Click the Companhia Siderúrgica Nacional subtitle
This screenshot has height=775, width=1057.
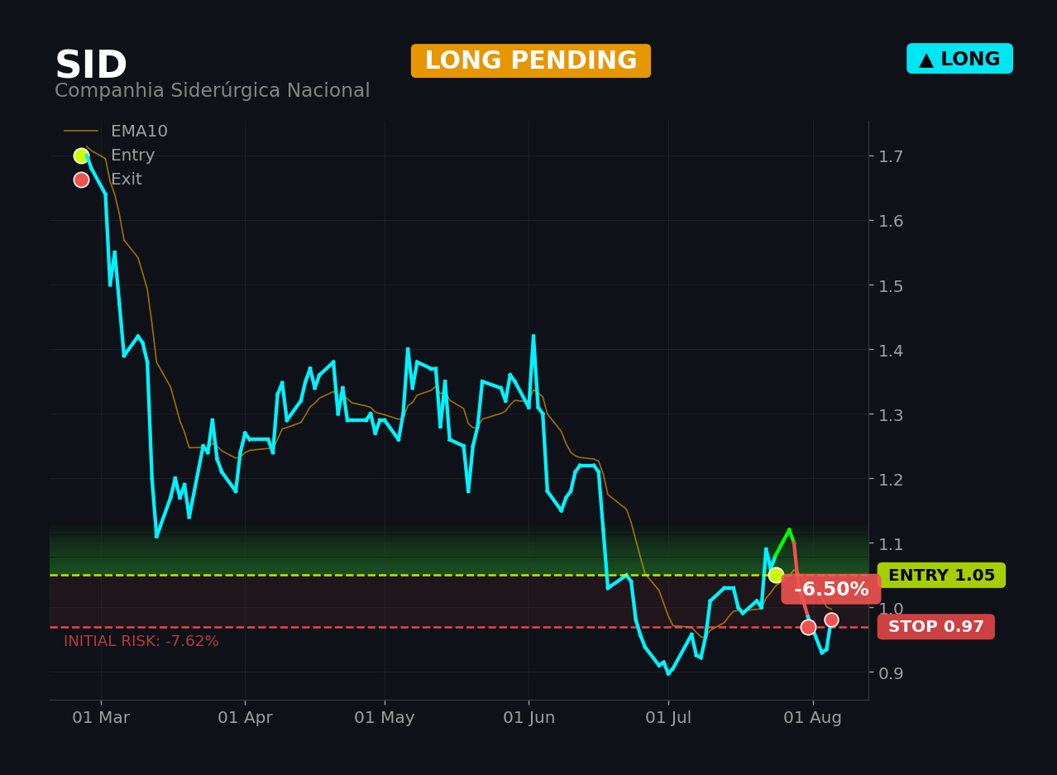[213, 91]
